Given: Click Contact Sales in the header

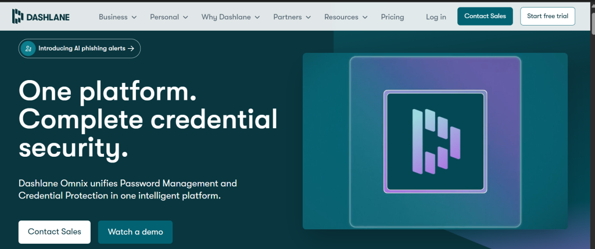Looking at the screenshot, I should tap(485, 16).
